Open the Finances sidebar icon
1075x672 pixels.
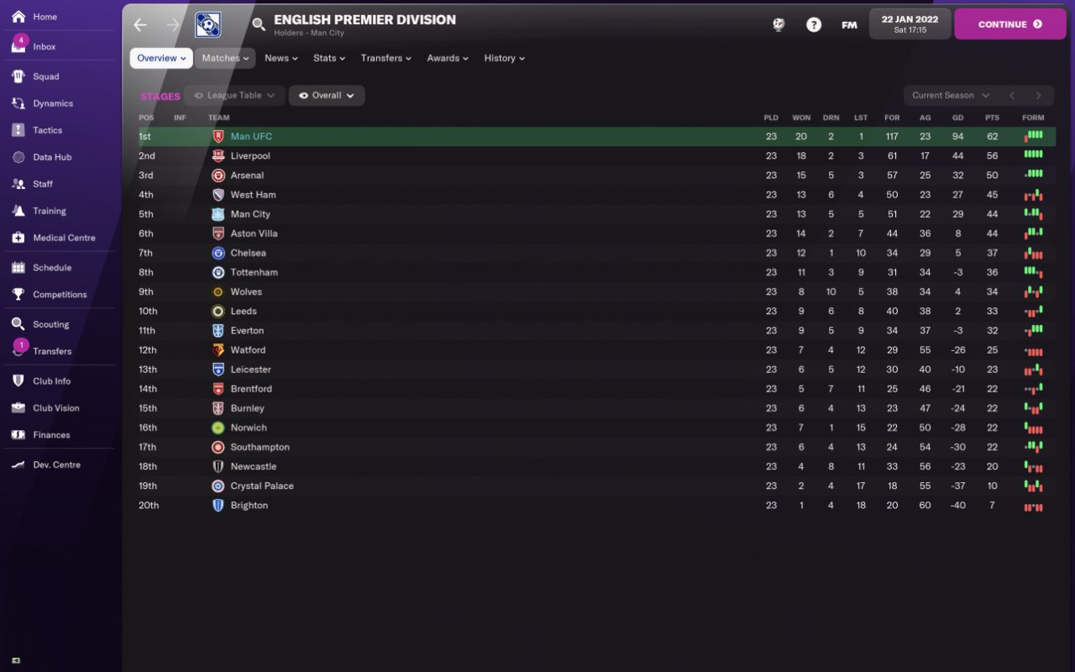click(18, 435)
